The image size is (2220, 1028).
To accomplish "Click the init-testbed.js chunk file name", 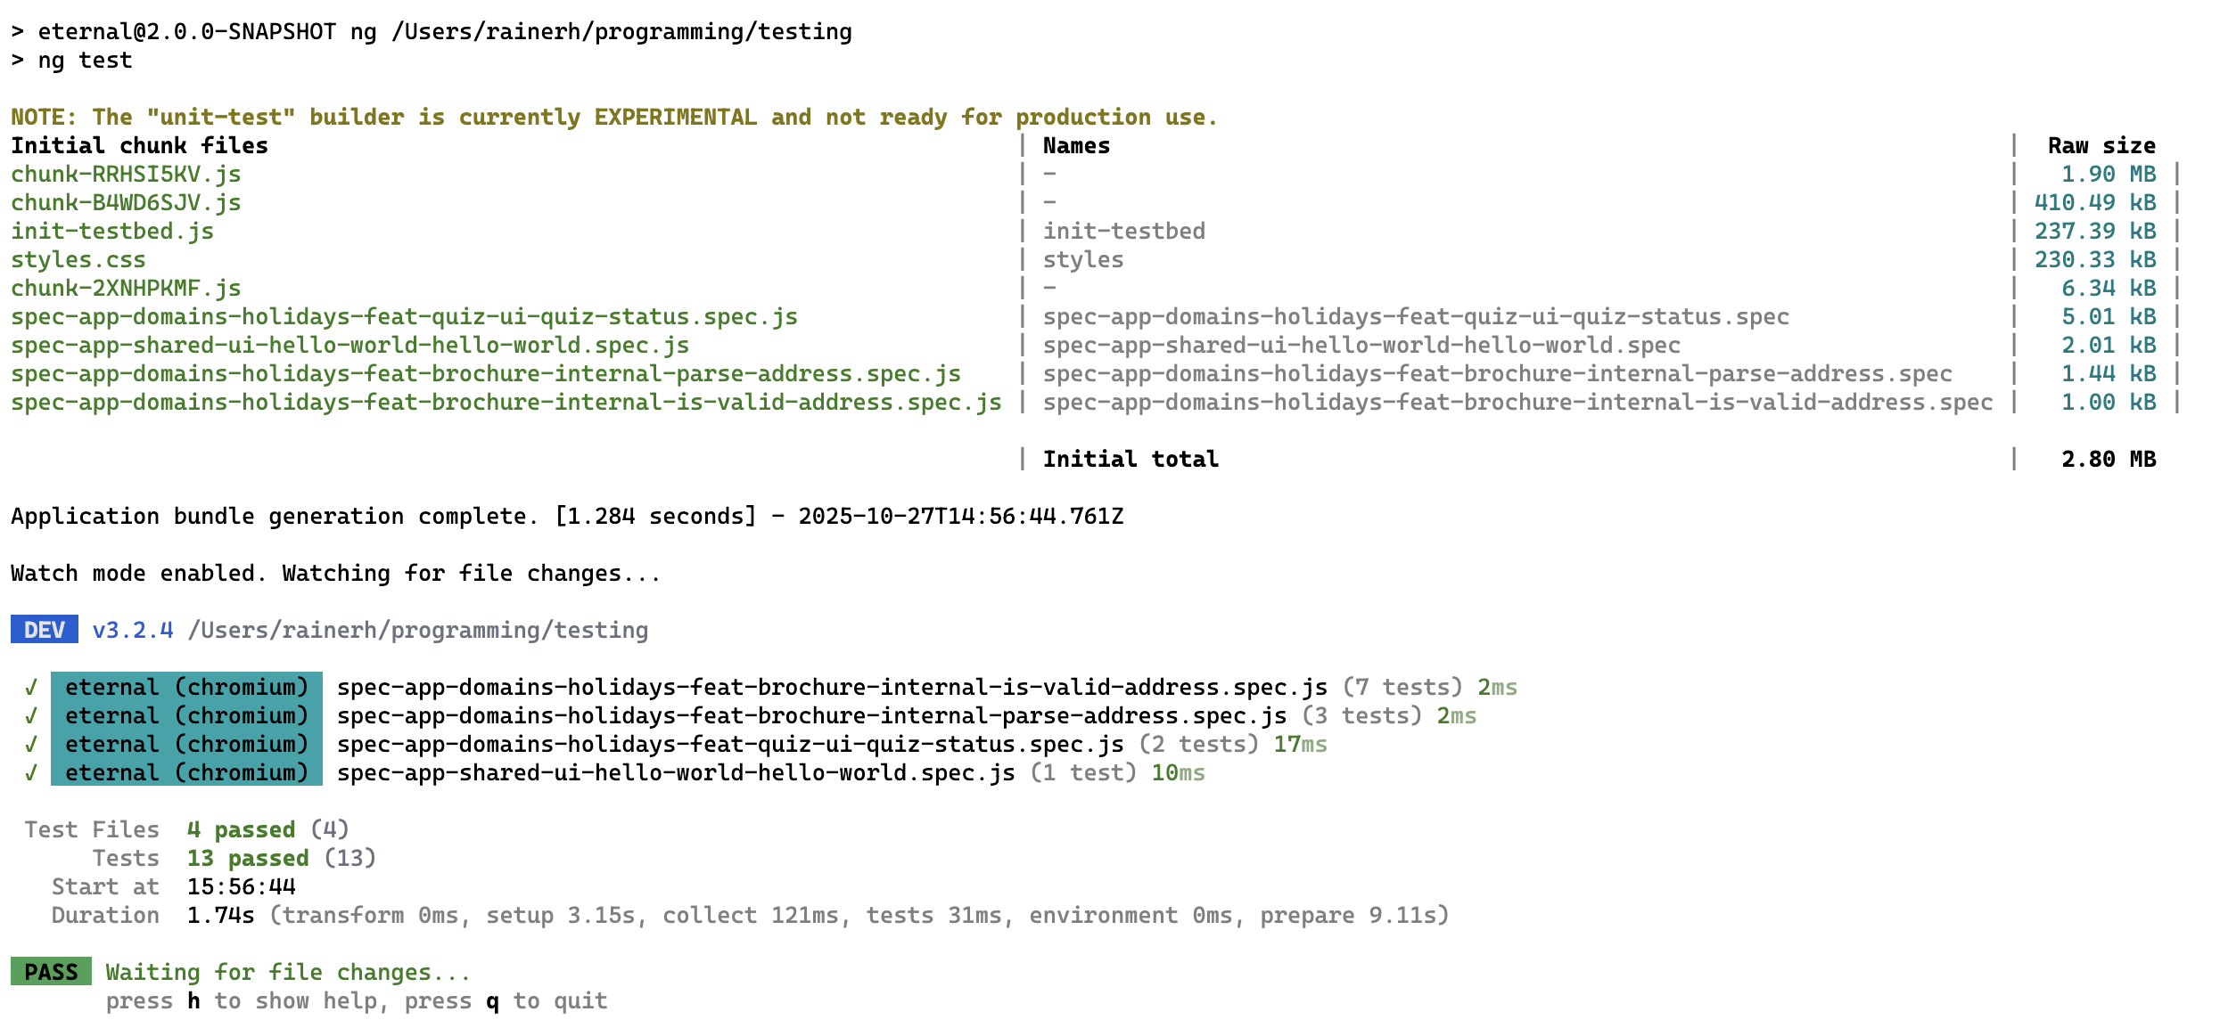I will click(112, 232).
